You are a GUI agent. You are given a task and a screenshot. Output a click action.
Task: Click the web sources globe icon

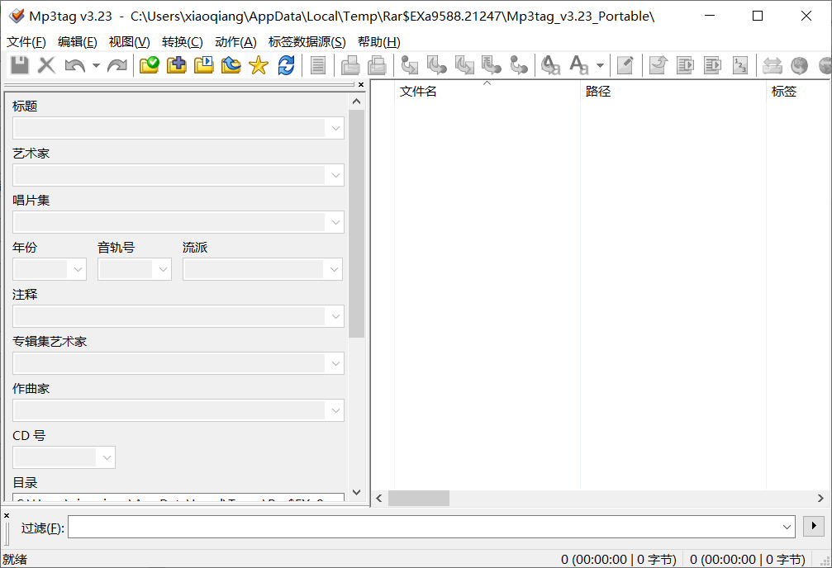coord(801,65)
